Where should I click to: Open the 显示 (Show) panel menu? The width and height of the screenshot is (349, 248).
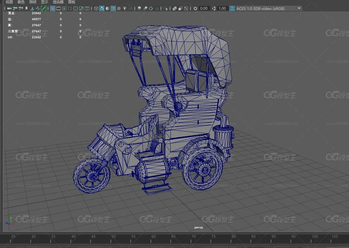[45, 2]
